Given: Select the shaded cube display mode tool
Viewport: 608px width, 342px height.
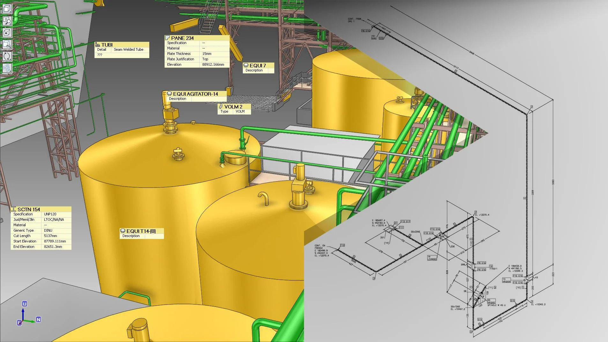Looking at the screenshot, I should [x=6, y=33].
